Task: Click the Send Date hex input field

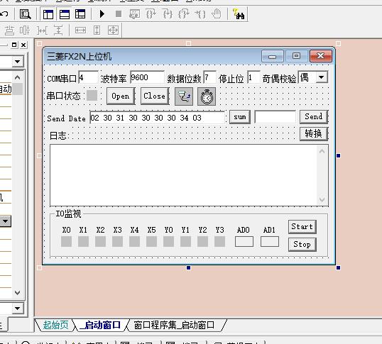Action: point(158,118)
